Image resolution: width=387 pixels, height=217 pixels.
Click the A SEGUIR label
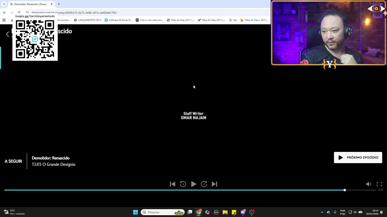coord(13,161)
